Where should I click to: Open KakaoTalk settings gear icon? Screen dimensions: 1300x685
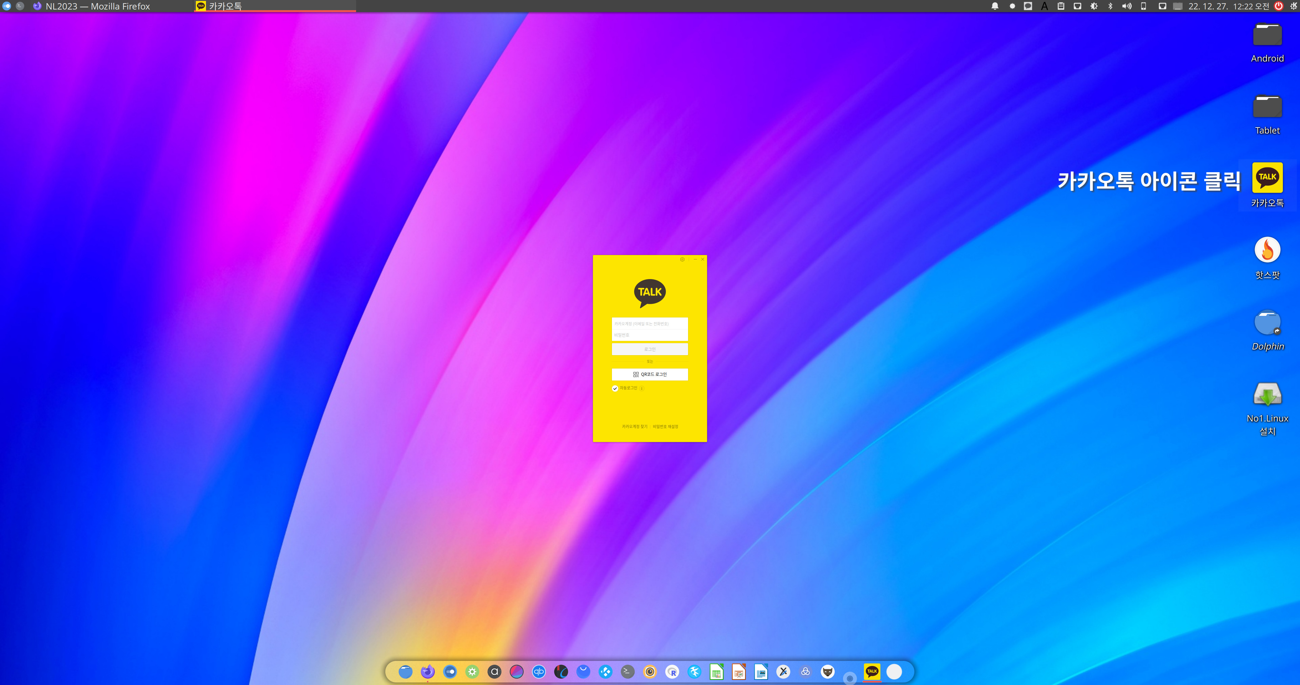[x=682, y=259]
